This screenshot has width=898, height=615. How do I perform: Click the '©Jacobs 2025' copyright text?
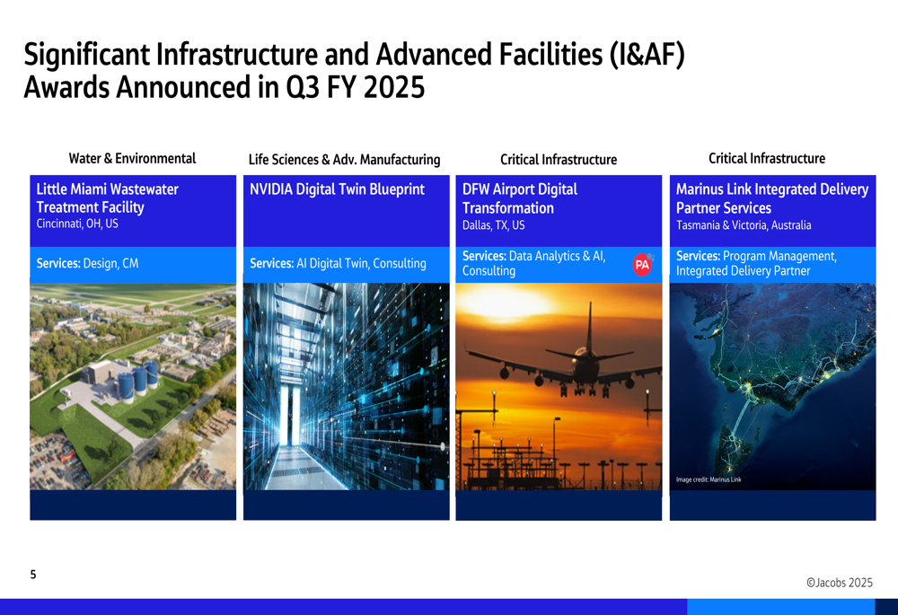pyautogui.click(x=840, y=583)
